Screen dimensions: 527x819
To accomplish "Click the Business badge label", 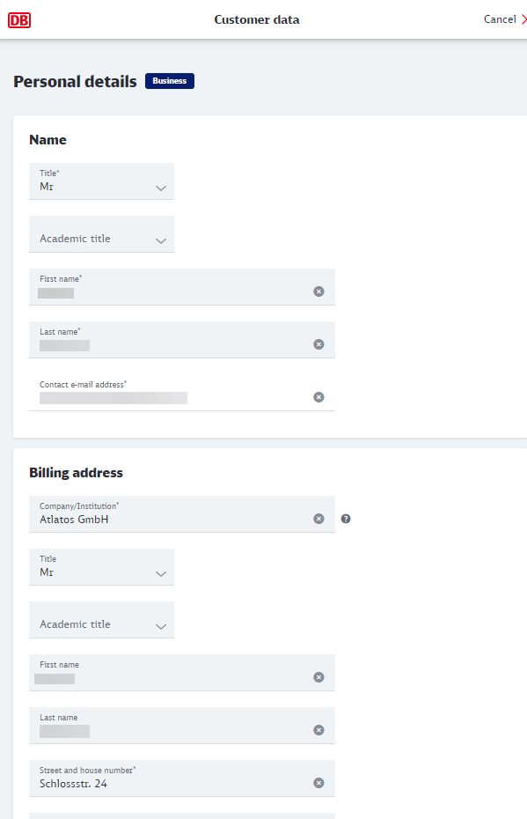I will point(170,81).
